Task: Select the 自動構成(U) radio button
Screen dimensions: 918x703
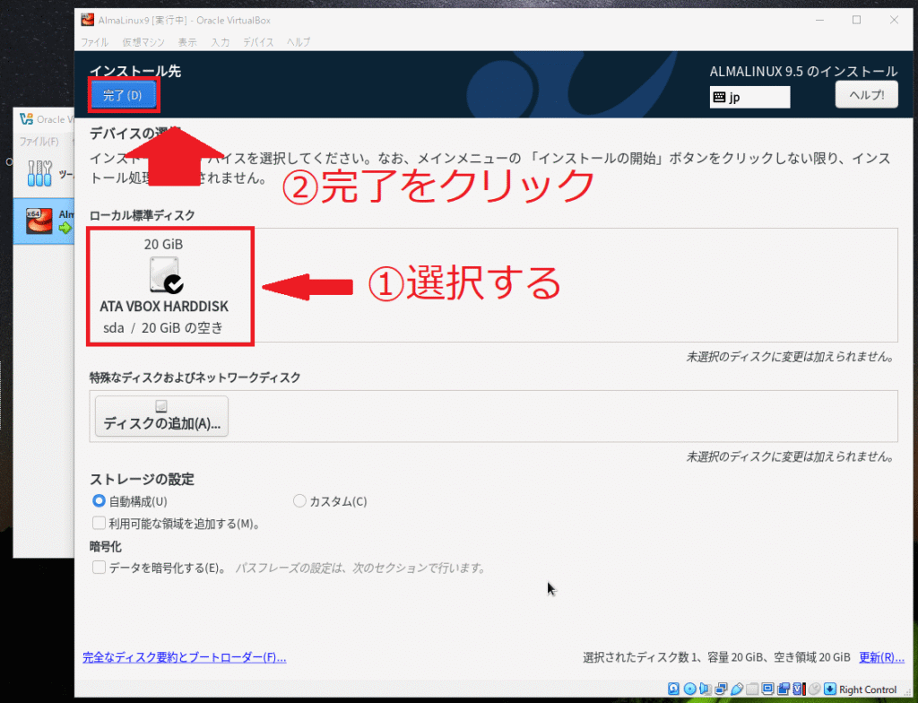Action: [99, 501]
